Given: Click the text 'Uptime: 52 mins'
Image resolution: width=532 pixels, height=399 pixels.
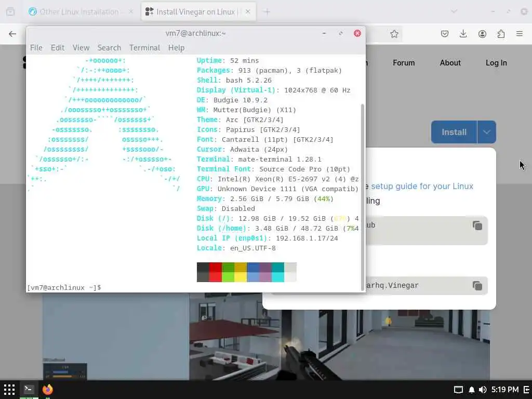Looking at the screenshot, I should pos(228,60).
